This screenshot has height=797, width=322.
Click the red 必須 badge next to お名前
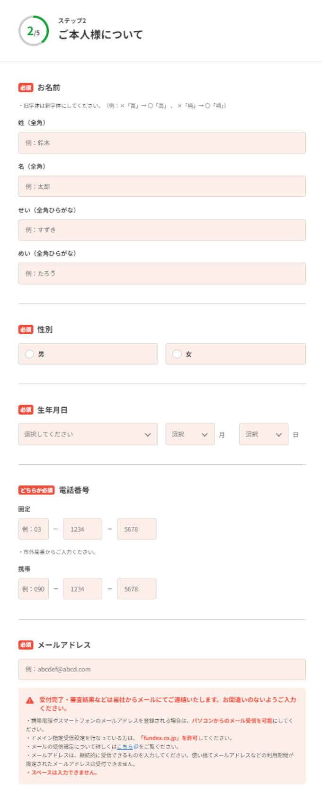click(x=26, y=87)
